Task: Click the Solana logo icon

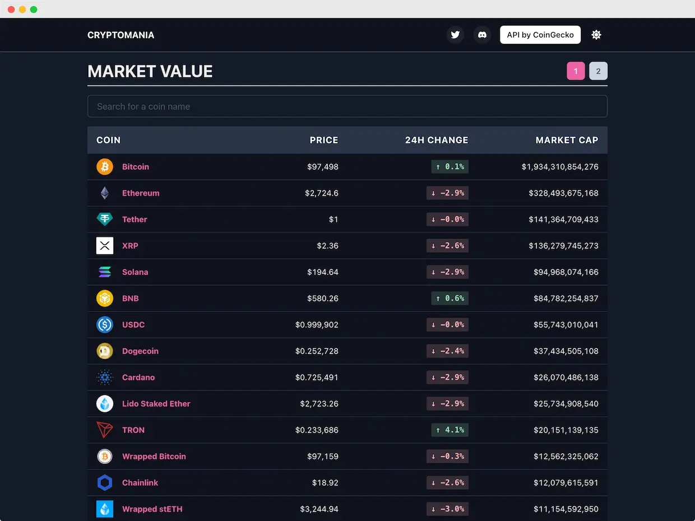Action: tap(105, 272)
